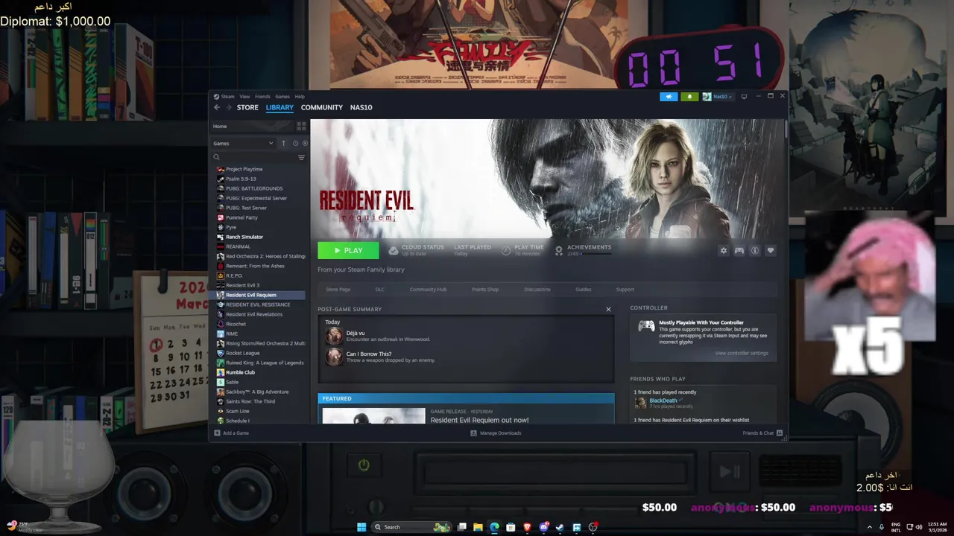Open Manage Downloads
This screenshot has height=536, width=954.
point(496,433)
